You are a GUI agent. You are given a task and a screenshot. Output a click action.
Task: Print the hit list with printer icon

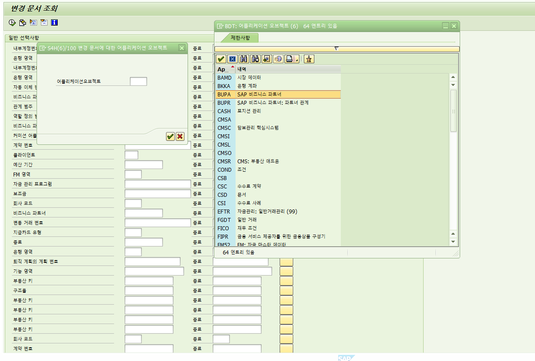pos(289,59)
